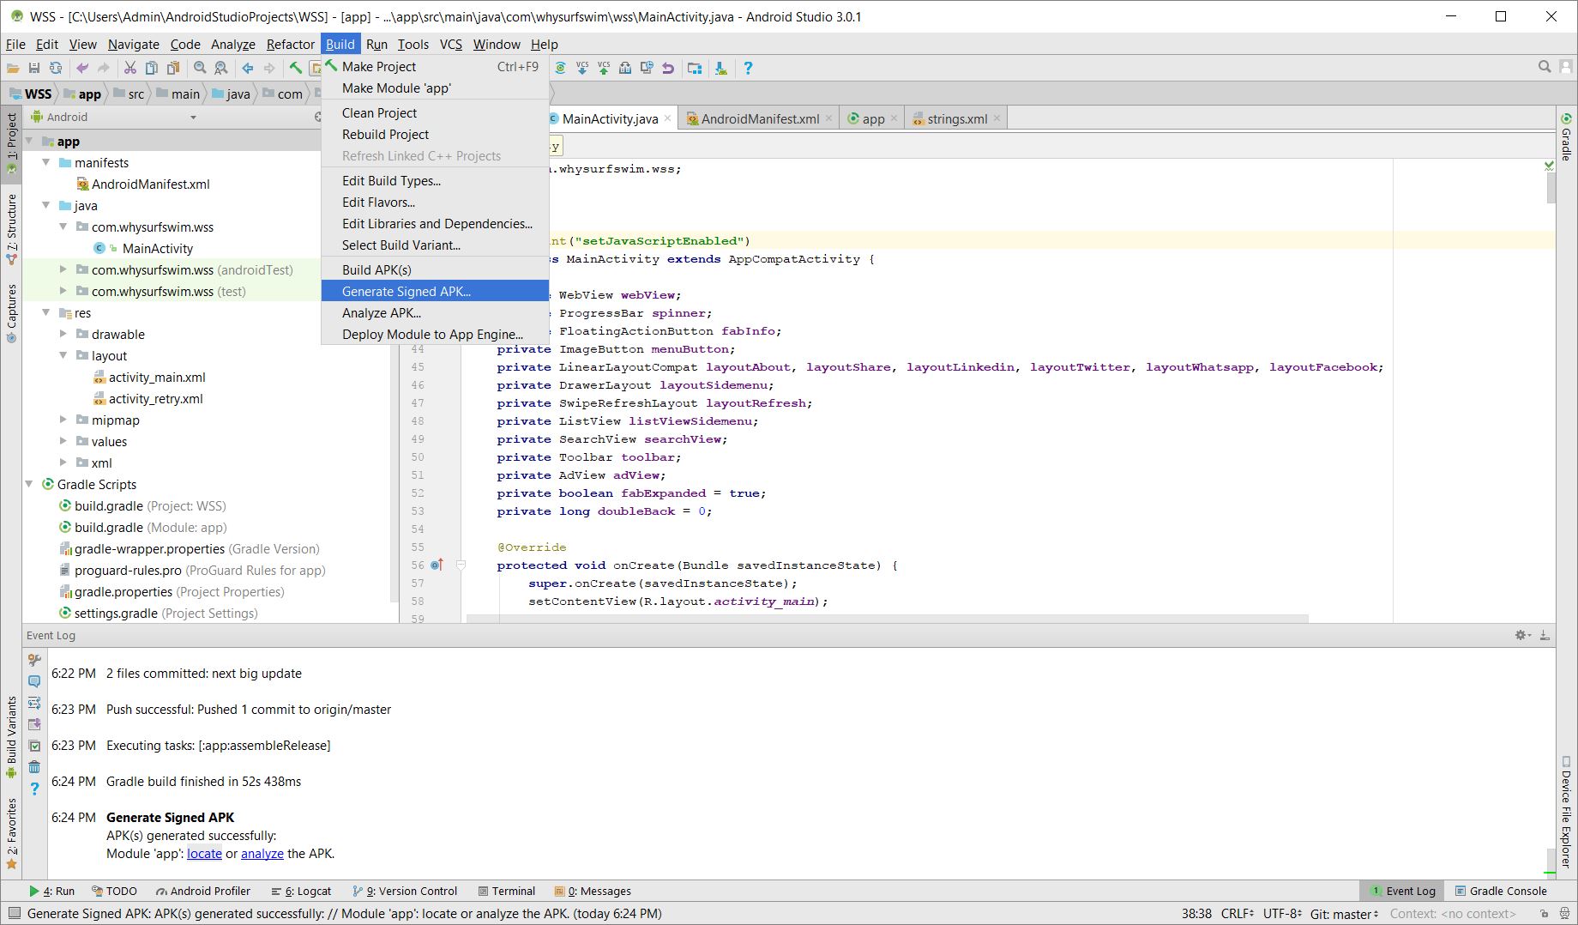This screenshot has width=1578, height=925.
Task: Toggle mark all as read in Event Log
Action: point(34,746)
